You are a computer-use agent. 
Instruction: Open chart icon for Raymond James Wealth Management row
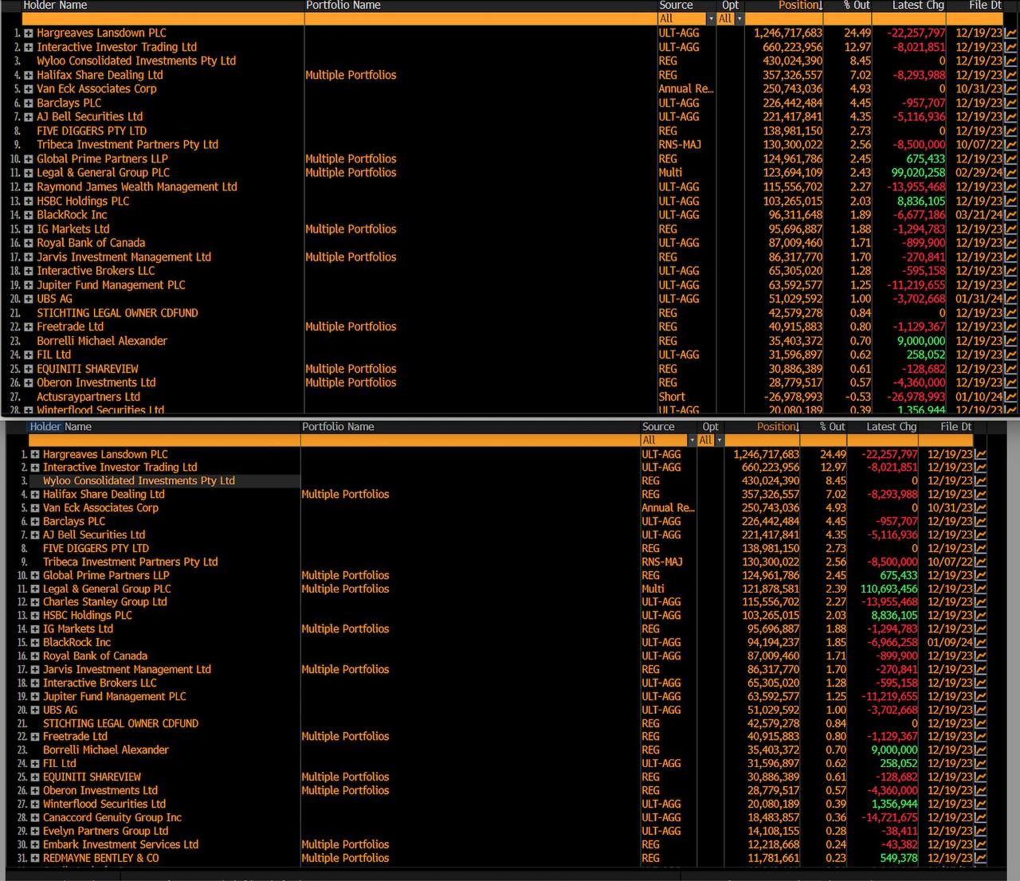coord(1010,187)
